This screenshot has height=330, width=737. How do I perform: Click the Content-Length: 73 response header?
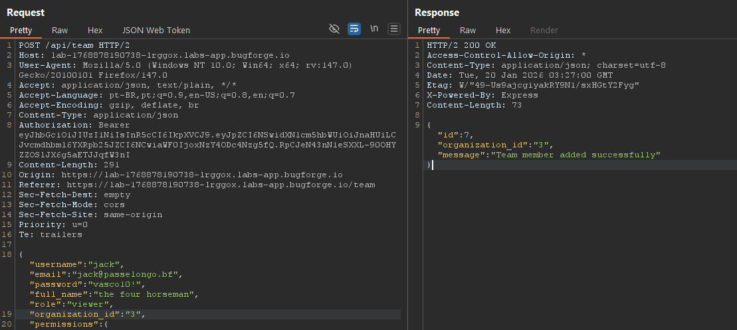coord(474,105)
